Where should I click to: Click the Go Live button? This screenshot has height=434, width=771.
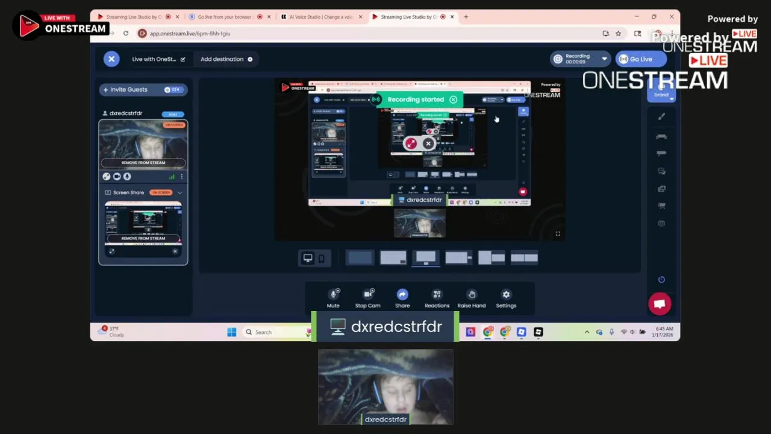pyautogui.click(x=641, y=59)
